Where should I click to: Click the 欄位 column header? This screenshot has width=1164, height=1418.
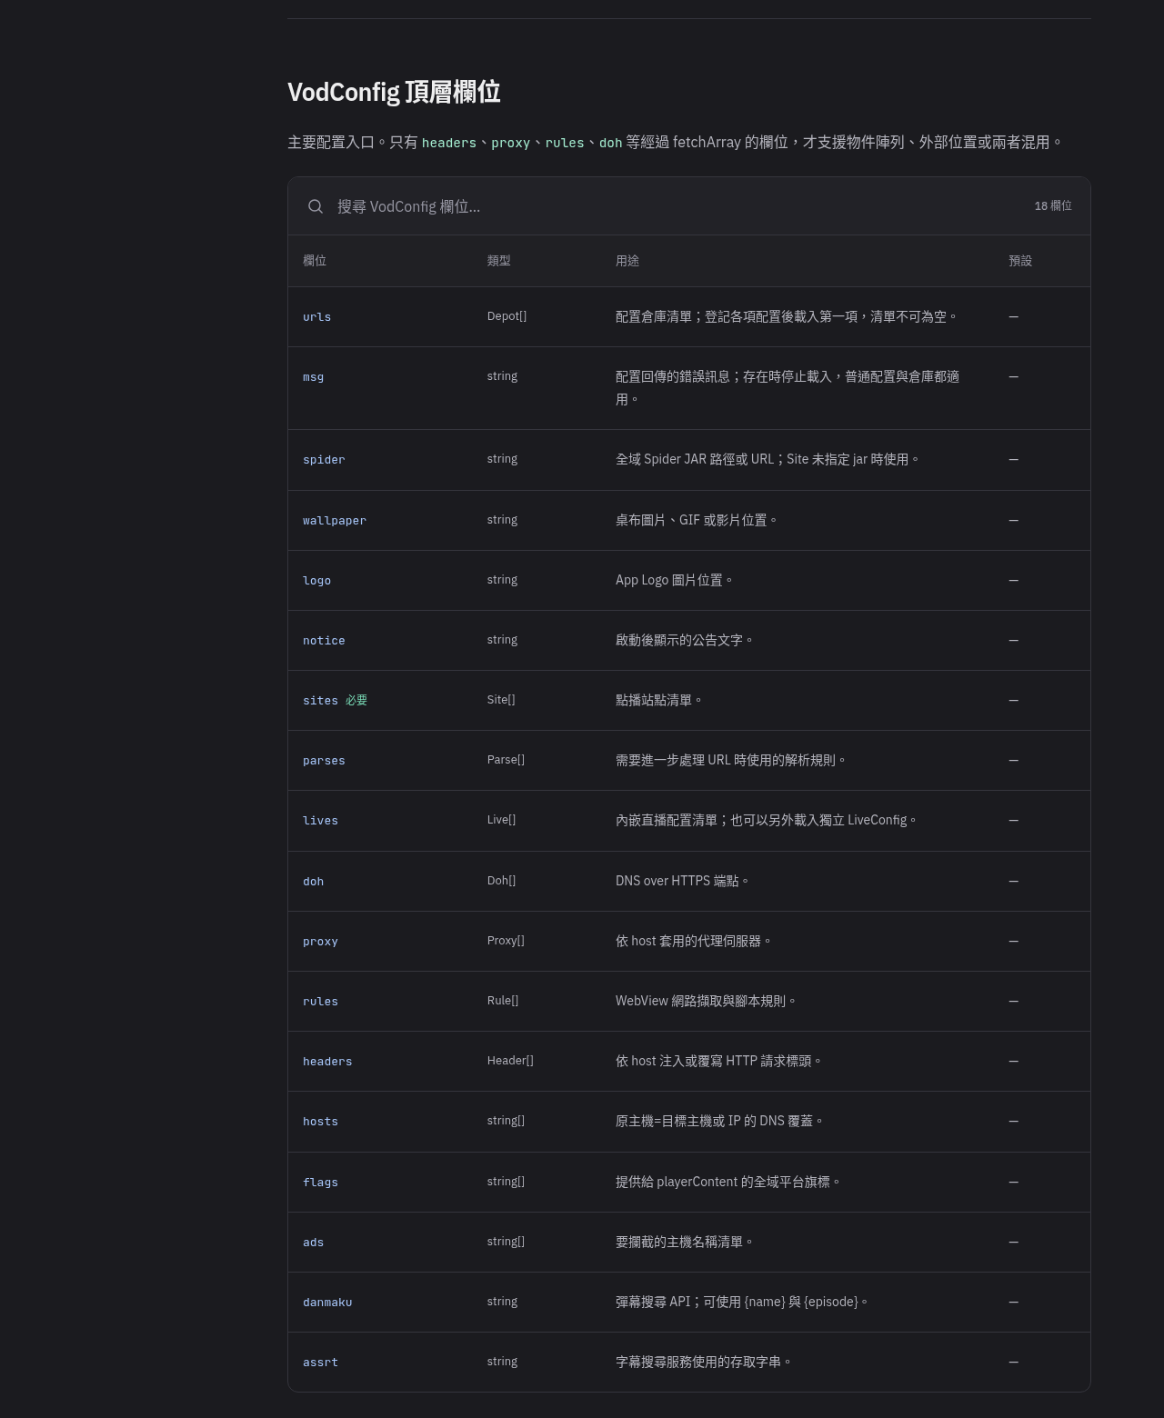315,261
